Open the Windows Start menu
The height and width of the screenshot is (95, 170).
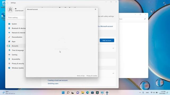tap(63, 93)
